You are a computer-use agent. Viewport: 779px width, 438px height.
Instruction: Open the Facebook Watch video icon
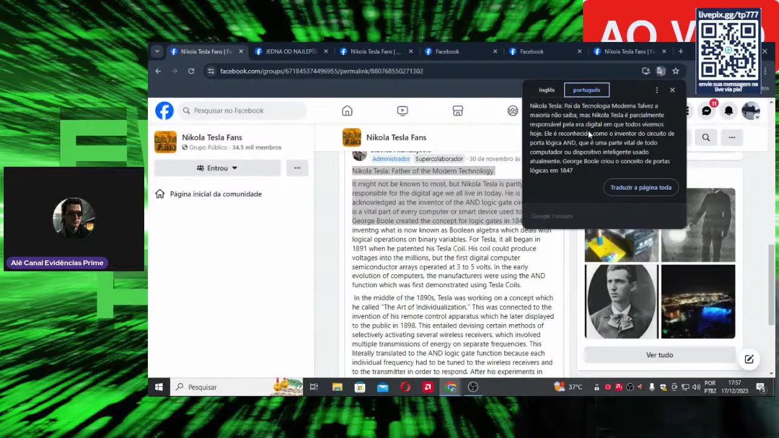click(402, 111)
